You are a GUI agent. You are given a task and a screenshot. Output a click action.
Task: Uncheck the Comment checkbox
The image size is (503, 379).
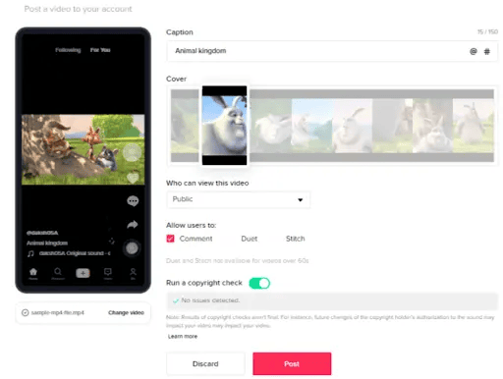click(x=170, y=239)
